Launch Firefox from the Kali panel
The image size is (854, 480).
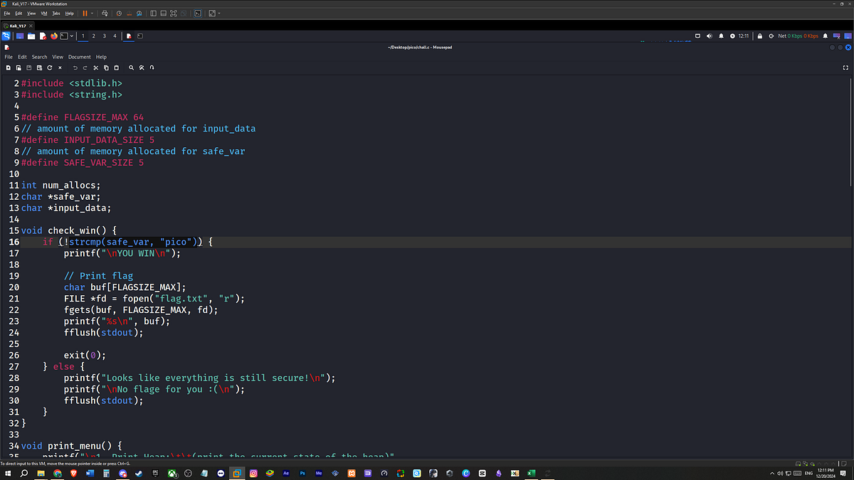pos(53,36)
